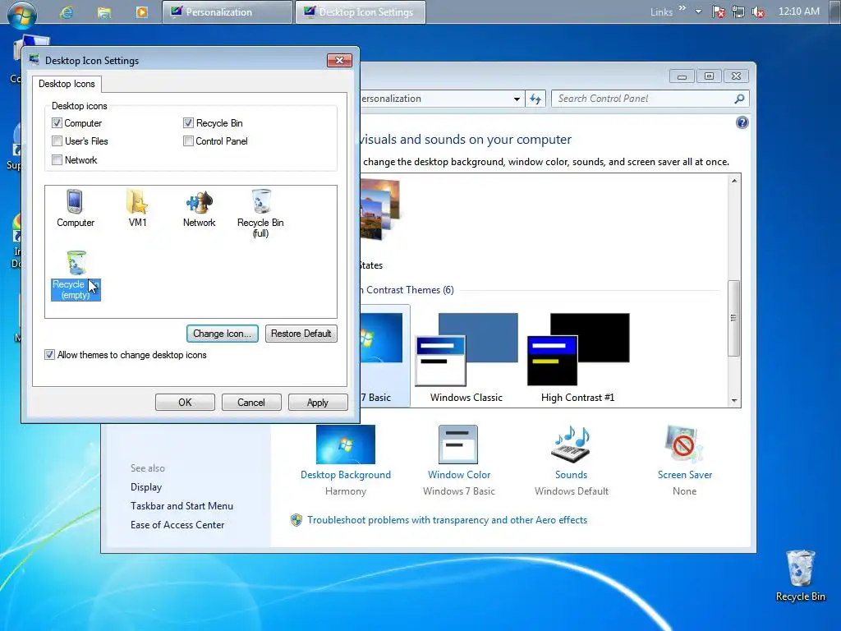Click the 12:10 AM clock
841x631 pixels.
point(798,12)
